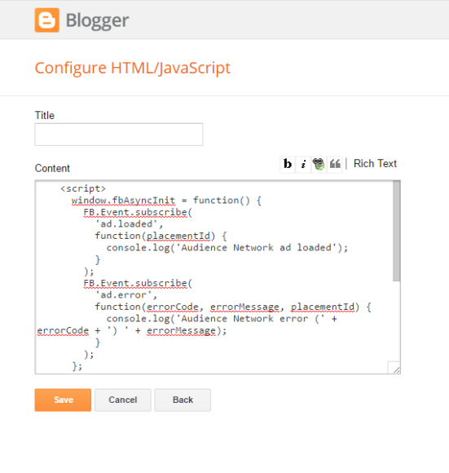The width and height of the screenshot is (449, 473).
Task: Insert a link with the link icon
Action: pyautogui.click(x=319, y=164)
